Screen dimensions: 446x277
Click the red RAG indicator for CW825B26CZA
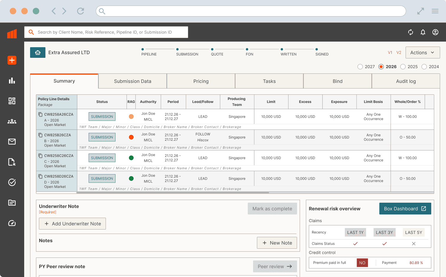tap(131, 137)
